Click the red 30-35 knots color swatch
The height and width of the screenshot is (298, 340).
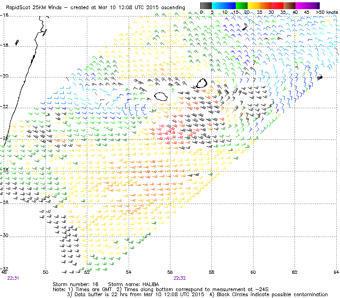[278, 6]
